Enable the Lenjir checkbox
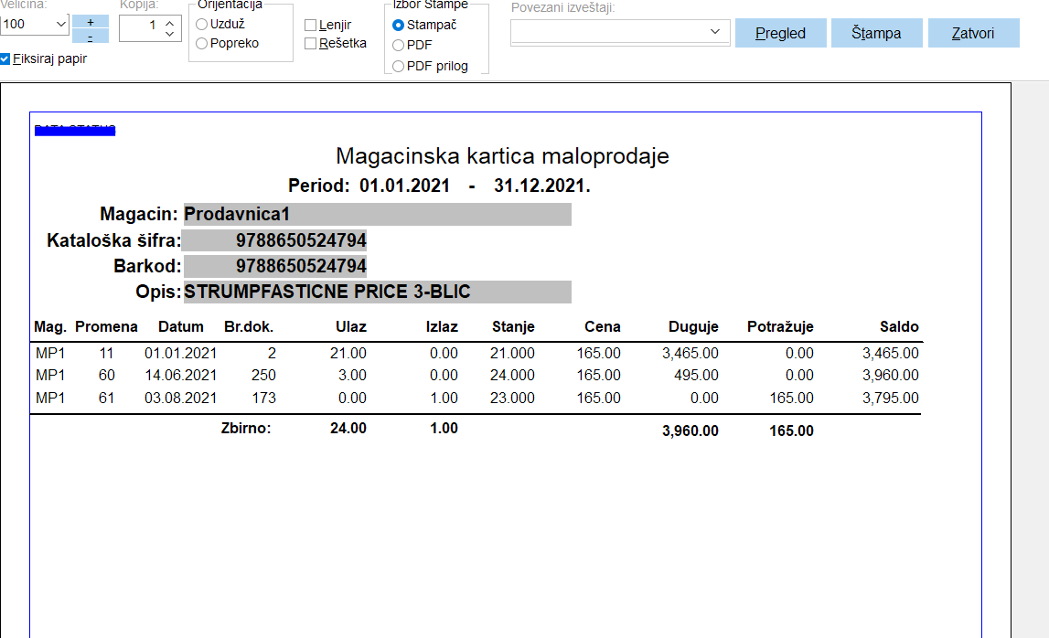Viewport: 1049px width, 638px height. tap(311, 26)
